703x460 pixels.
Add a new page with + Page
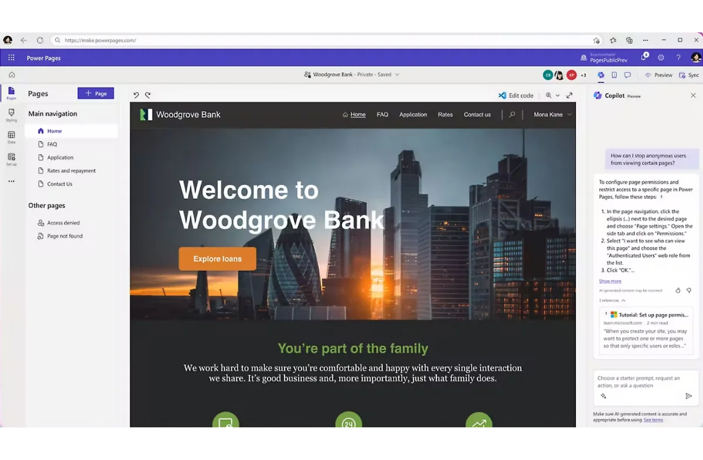point(96,93)
